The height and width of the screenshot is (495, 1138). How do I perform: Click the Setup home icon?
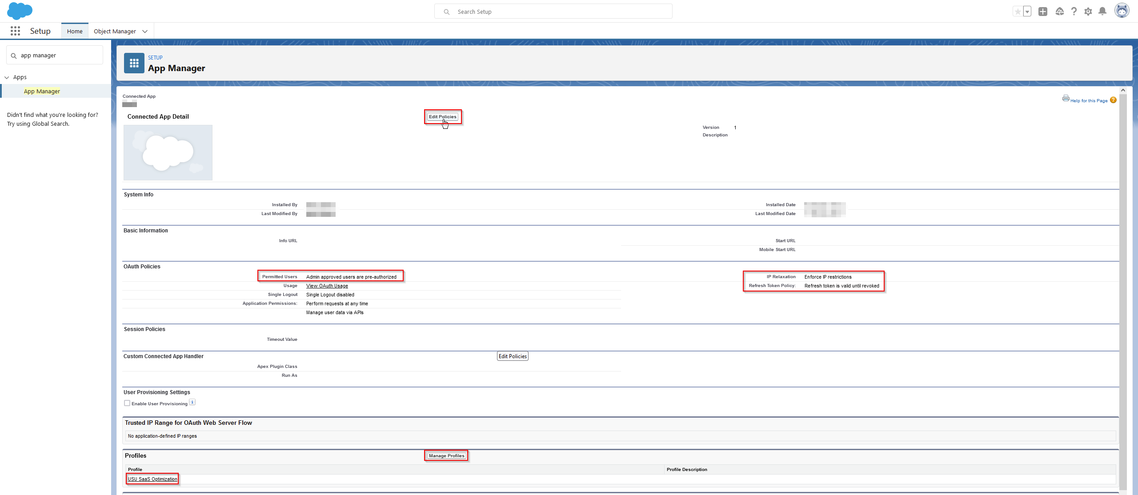(74, 31)
